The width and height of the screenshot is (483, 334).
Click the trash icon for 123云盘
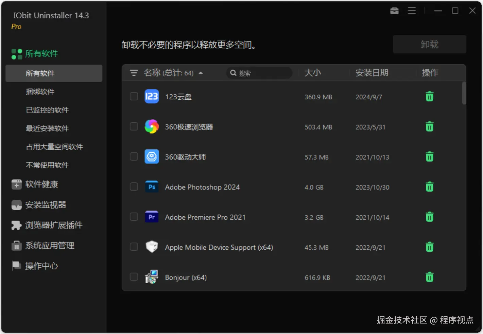click(430, 97)
